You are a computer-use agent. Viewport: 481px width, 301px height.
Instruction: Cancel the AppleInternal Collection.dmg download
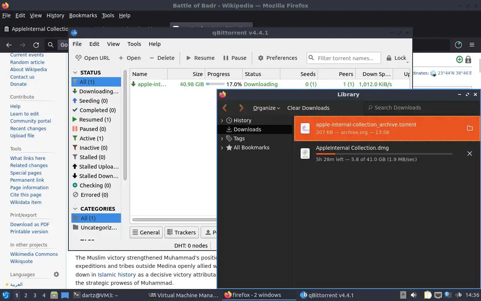[470, 154]
